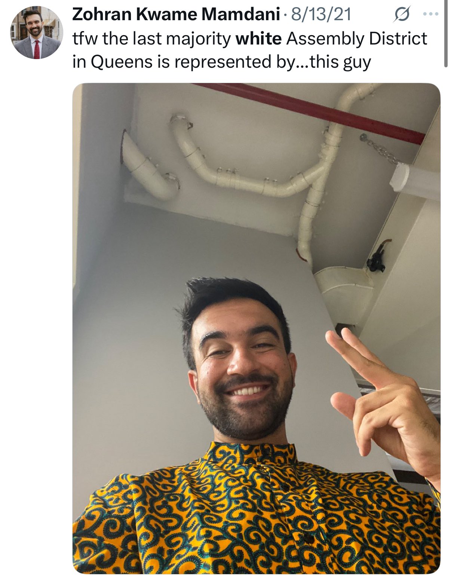The height and width of the screenshot is (582, 451).
Task: Click "in Queens is represented" text line
Action: click(x=172, y=62)
